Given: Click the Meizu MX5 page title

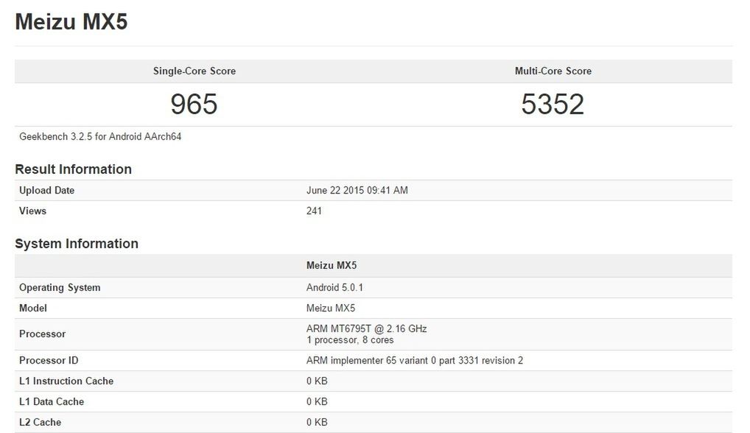Looking at the screenshot, I should click(70, 22).
